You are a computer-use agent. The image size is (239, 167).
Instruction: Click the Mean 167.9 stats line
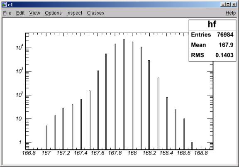coord(212,45)
